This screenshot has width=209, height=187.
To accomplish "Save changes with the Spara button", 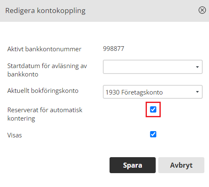I will [133, 165].
